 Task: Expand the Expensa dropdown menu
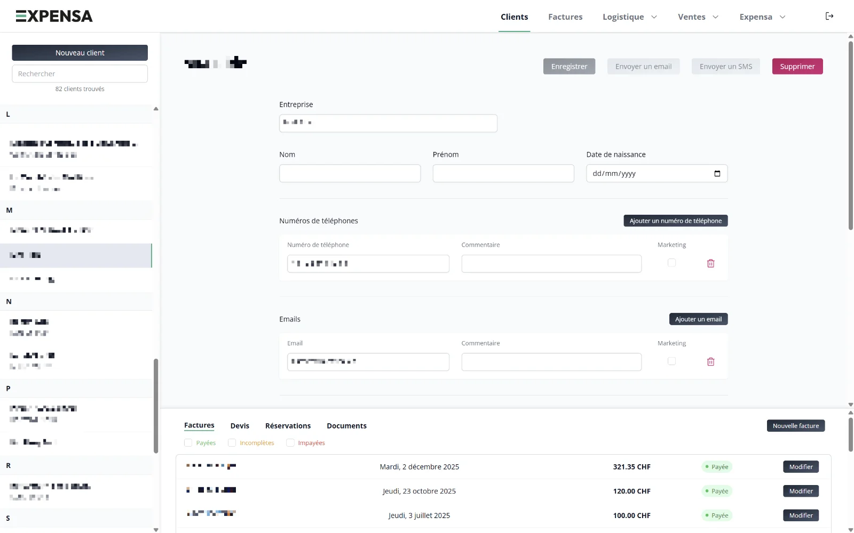point(762,17)
